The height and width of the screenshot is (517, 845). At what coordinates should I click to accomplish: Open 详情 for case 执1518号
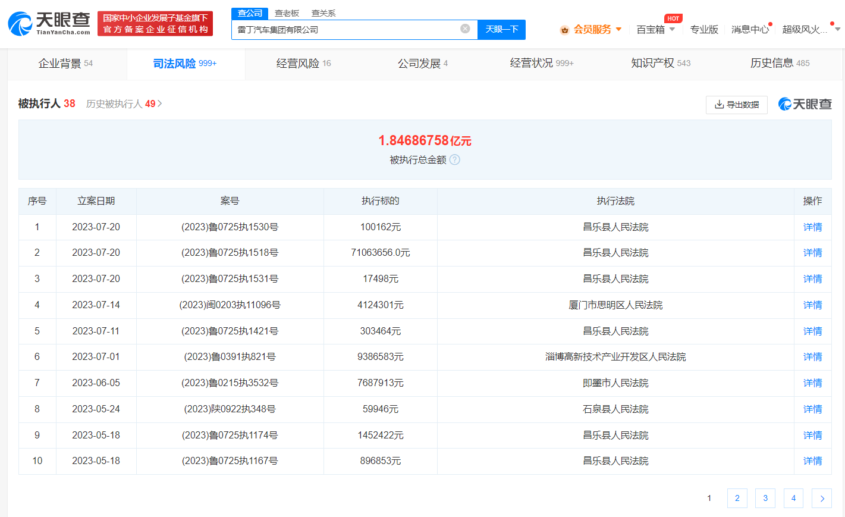pos(812,253)
